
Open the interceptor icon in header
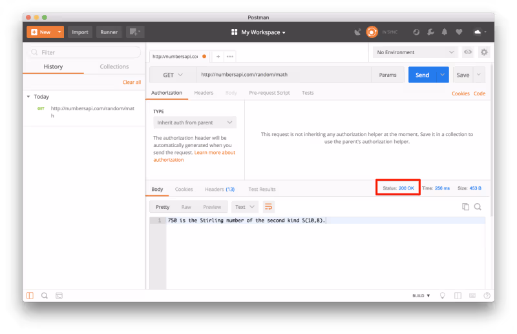pos(416,32)
